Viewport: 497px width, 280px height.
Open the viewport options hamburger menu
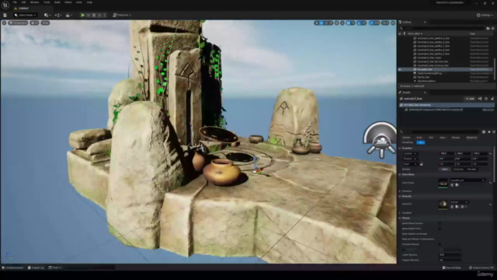4,23
